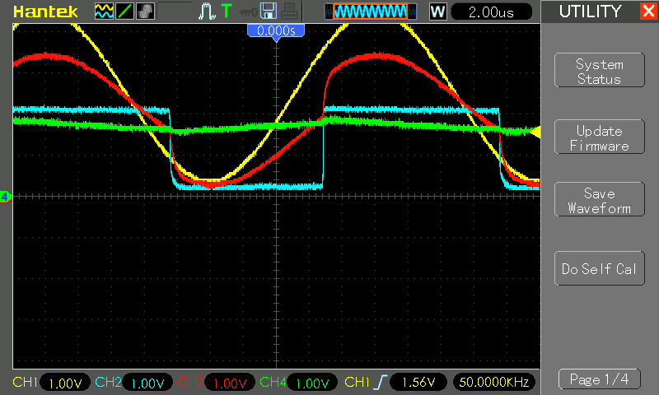Click the W window mode icon
The image size is (659, 395).
tap(437, 12)
